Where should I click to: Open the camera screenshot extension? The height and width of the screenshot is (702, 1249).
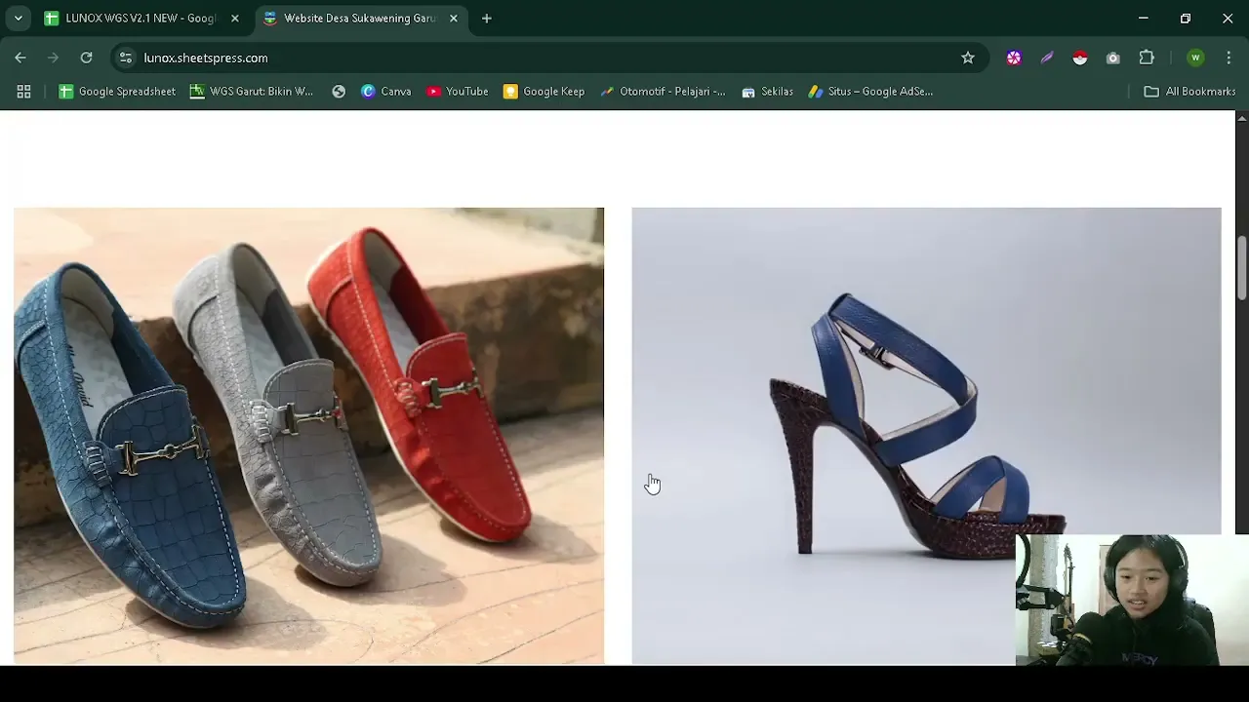[1112, 58]
